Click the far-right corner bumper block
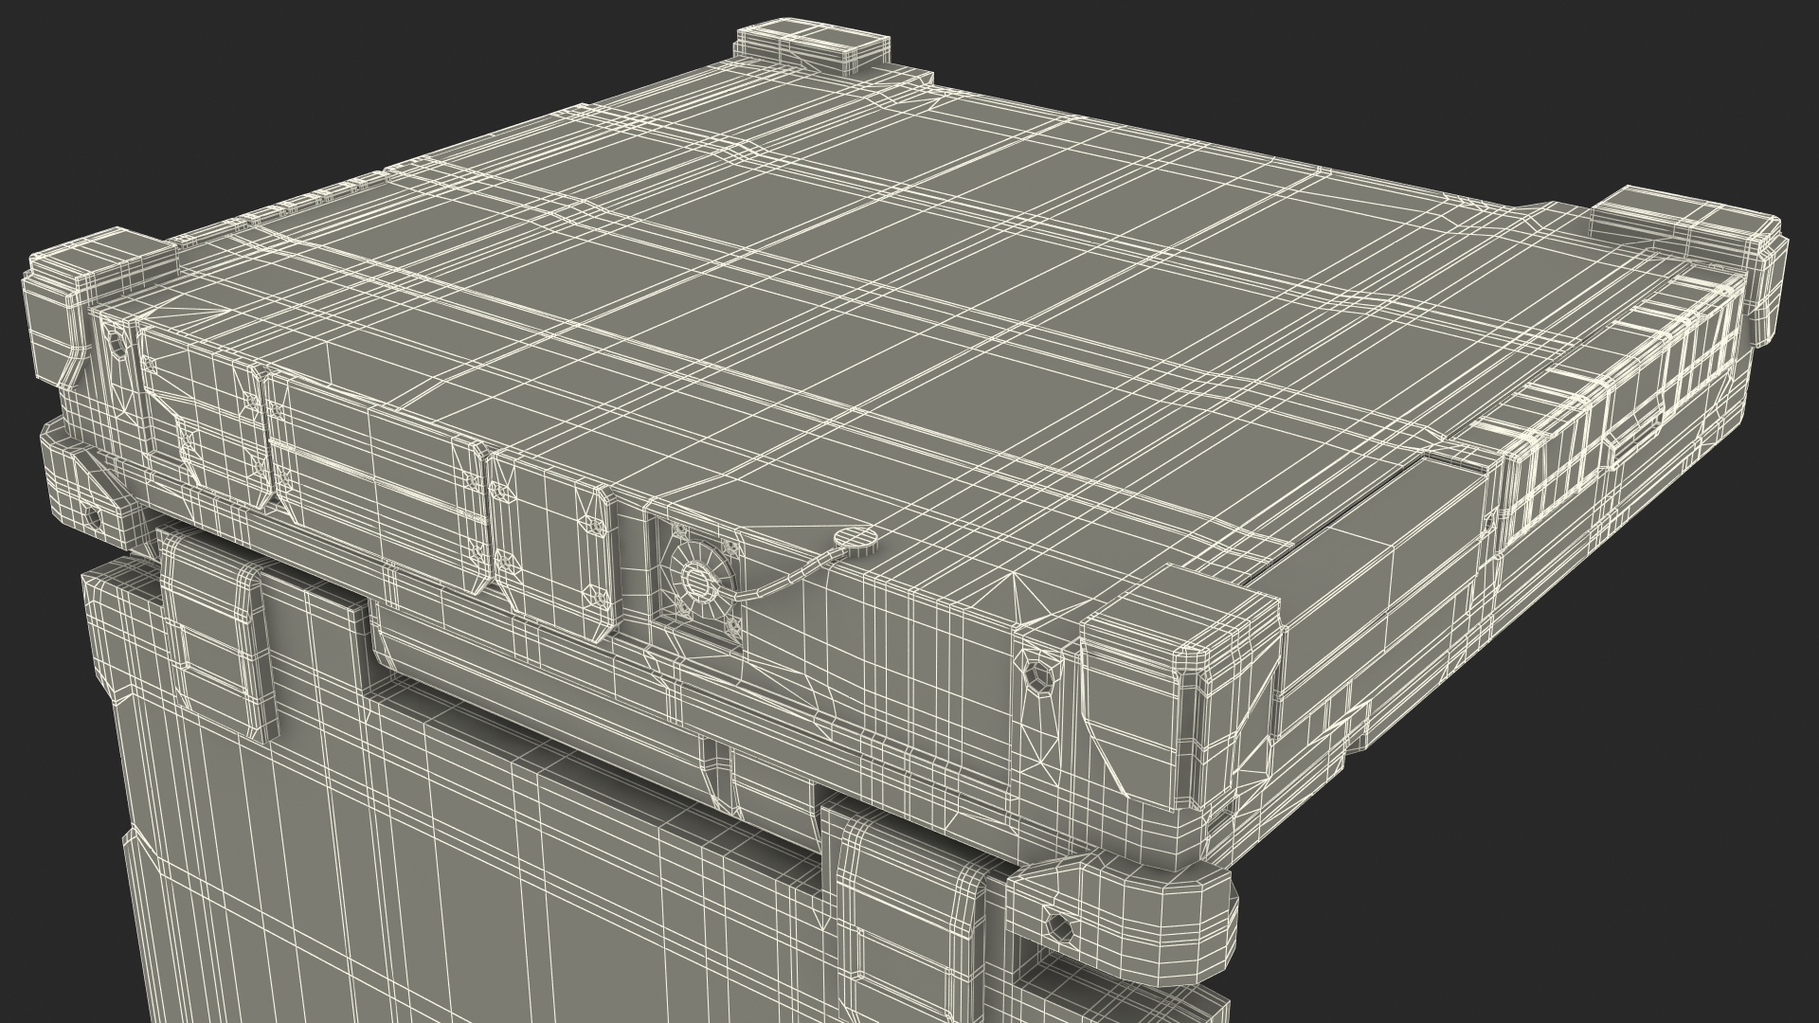Screen dimensions: 1819x1023 [x=1696, y=237]
